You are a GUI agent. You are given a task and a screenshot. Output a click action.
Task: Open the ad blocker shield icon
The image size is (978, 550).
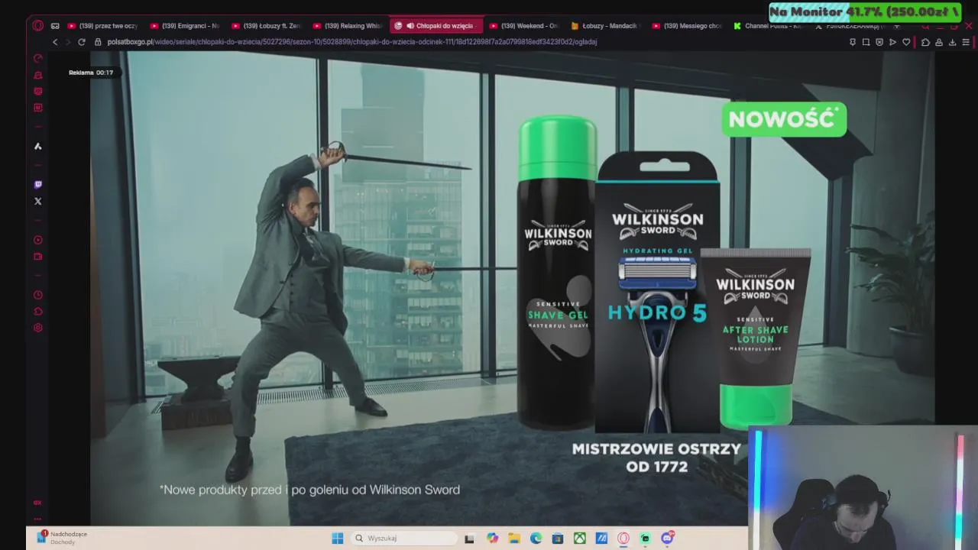pyautogui.click(x=879, y=42)
